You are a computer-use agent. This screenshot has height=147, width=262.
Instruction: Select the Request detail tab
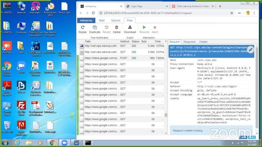coord(174,42)
